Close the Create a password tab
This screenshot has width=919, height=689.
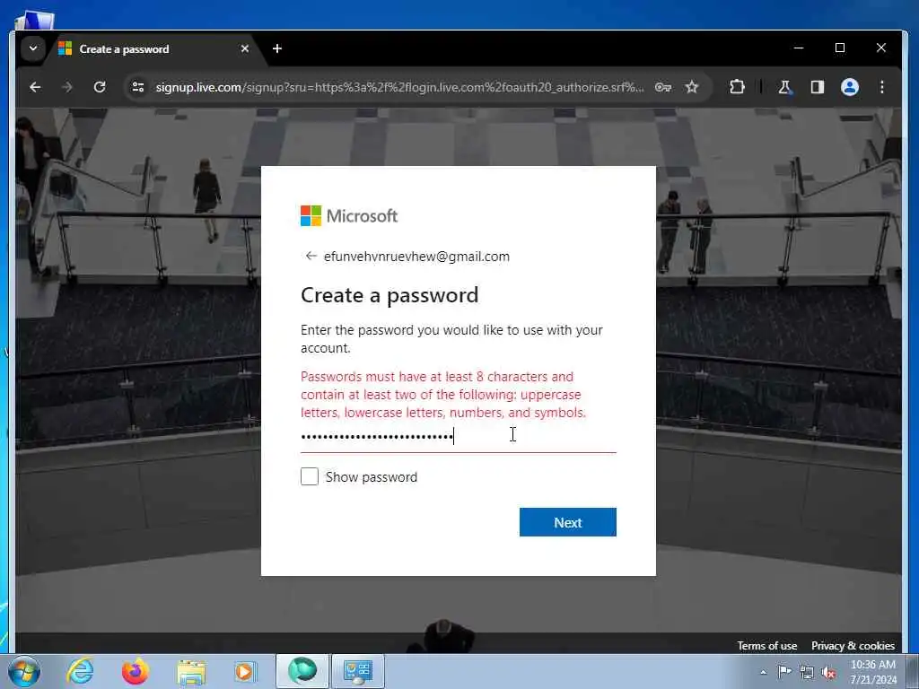coord(245,48)
